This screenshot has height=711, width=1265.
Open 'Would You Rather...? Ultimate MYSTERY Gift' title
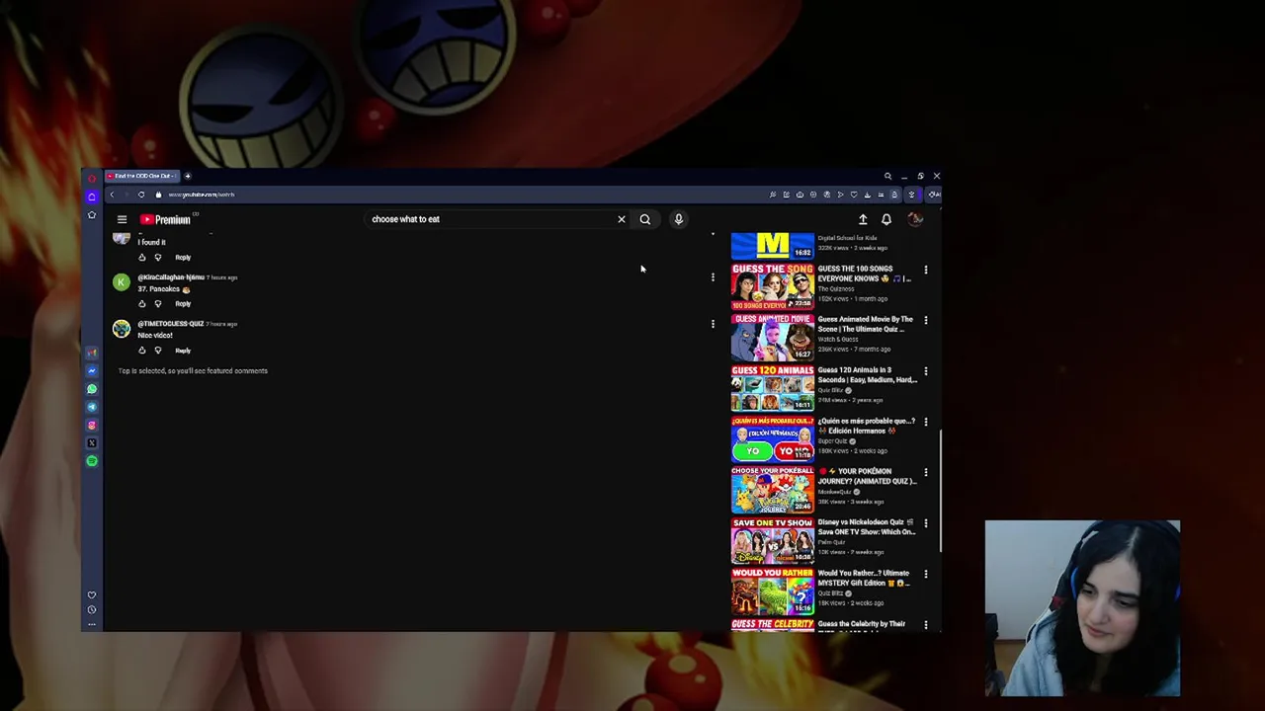click(864, 578)
